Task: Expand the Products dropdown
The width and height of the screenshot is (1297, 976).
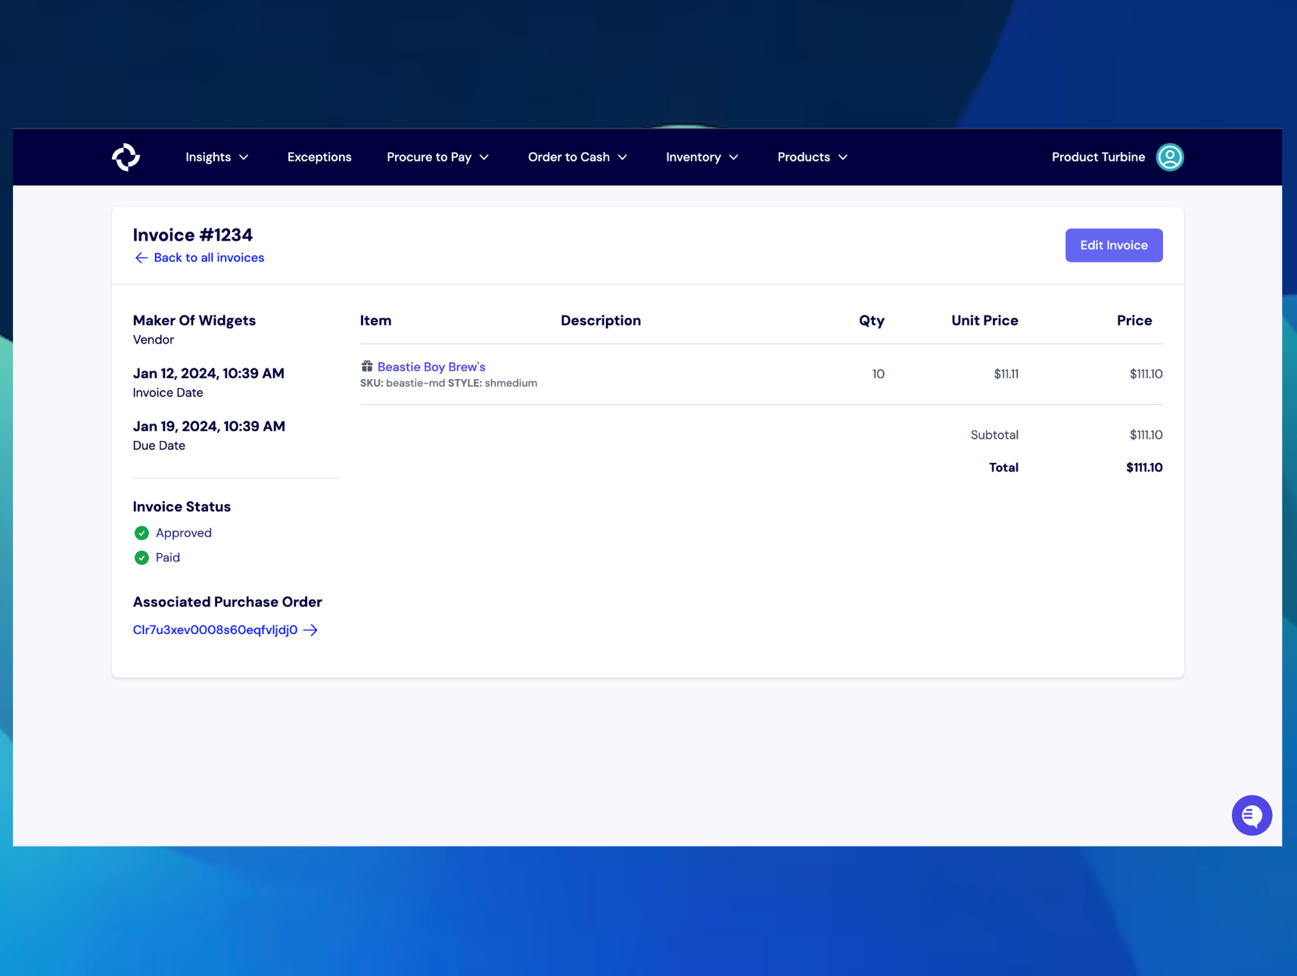Action: 812,157
